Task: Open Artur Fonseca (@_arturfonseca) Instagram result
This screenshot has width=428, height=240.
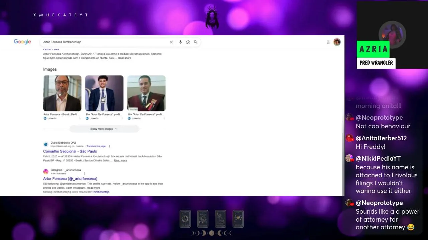Action: [70, 179]
